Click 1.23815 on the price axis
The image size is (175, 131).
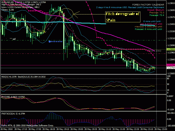click(171, 3)
